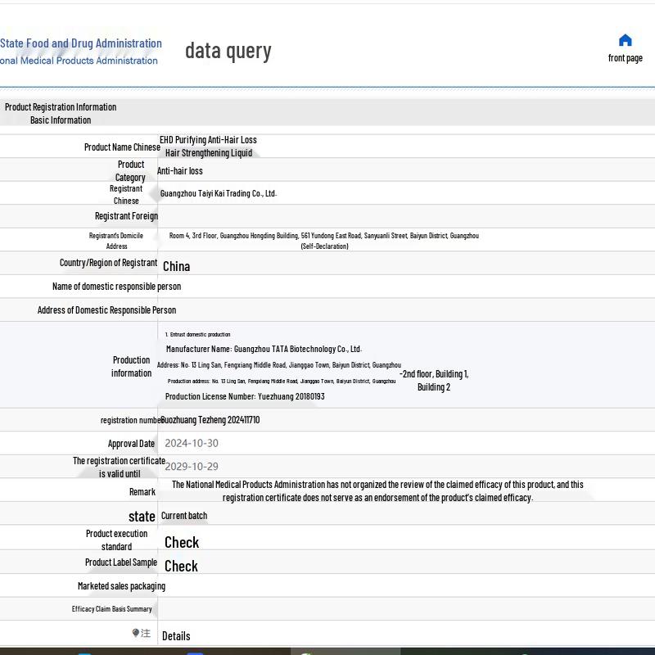Click the valid-until date 2029-10-29
This screenshot has width=655, height=655.
pyautogui.click(x=192, y=466)
